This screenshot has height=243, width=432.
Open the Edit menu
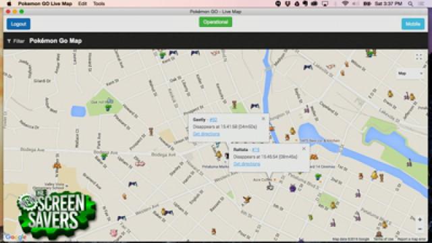click(82, 3)
